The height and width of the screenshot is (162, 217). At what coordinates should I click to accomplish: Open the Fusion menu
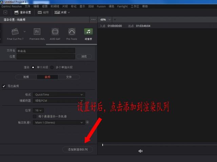pyautogui.click(x=101, y=6)
